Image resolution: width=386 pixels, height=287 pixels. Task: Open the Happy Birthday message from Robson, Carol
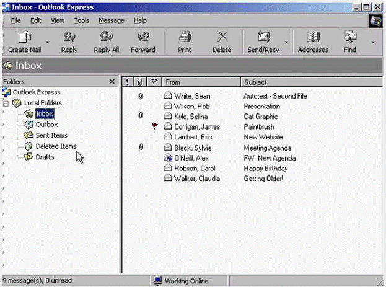(263, 168)
